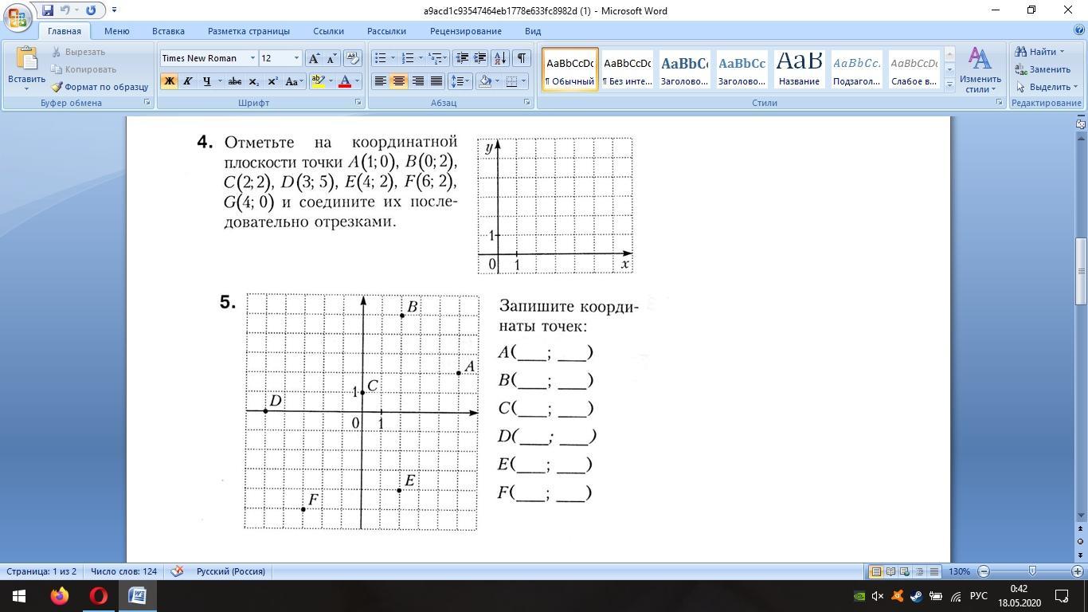This screenshot has width=1088, height=612.
Task: Click Заменить (Replace) button
Action: click(x=1043, y=69)
